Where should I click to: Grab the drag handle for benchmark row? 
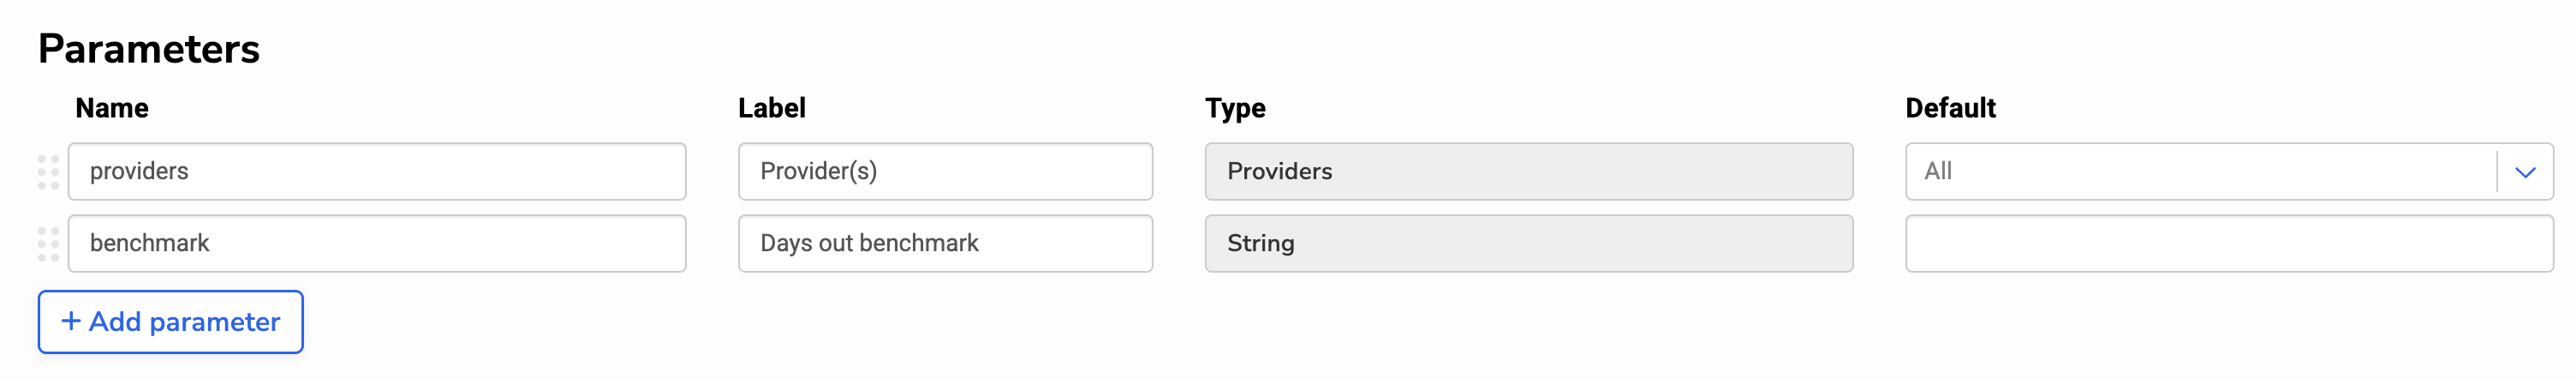(48, 244)
